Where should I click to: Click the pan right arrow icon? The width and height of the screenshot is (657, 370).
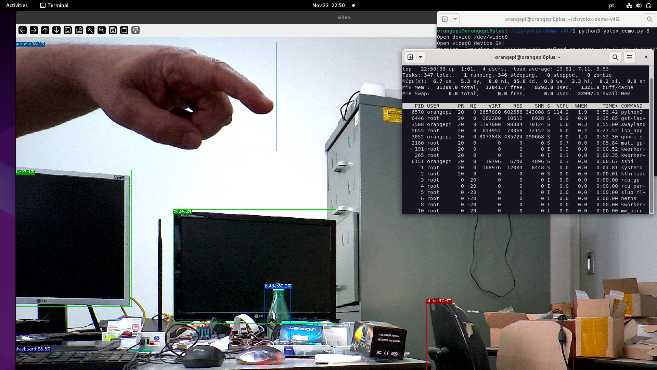click(x=34, y=30)
